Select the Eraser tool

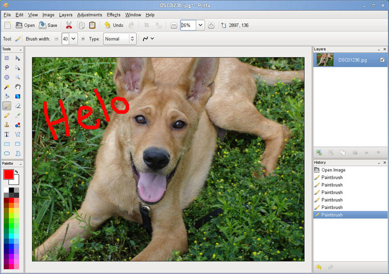18,105
